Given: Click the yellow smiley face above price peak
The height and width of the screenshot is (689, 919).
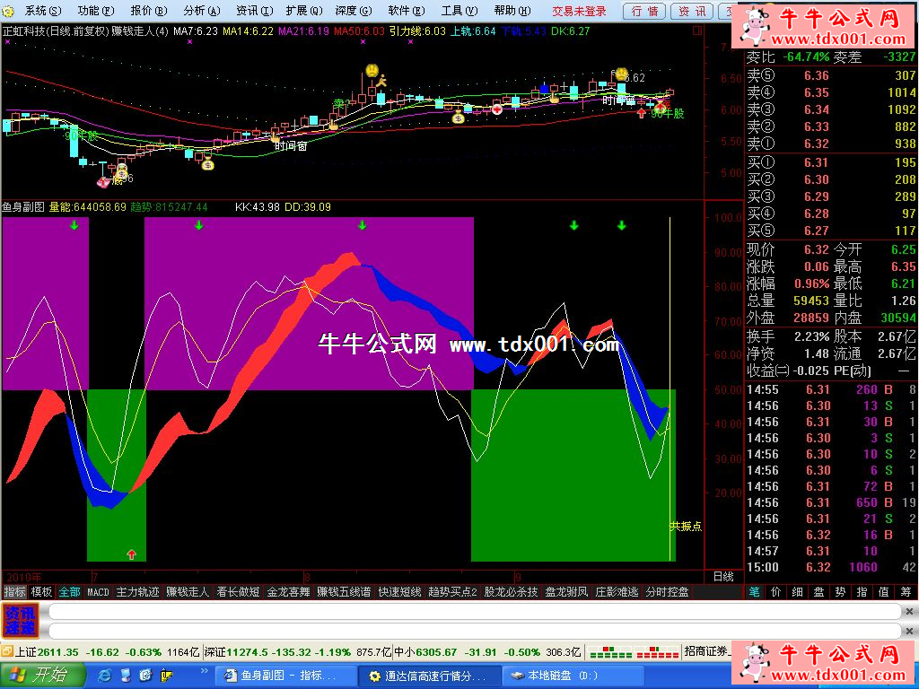Looking at the screenshot, I should (371, 69).
